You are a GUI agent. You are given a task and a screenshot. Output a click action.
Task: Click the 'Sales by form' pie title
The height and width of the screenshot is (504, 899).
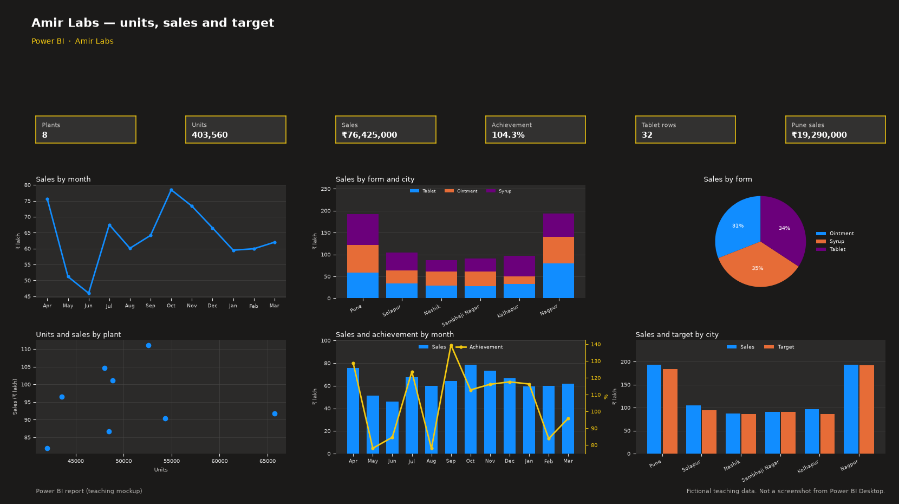point(728,179)
